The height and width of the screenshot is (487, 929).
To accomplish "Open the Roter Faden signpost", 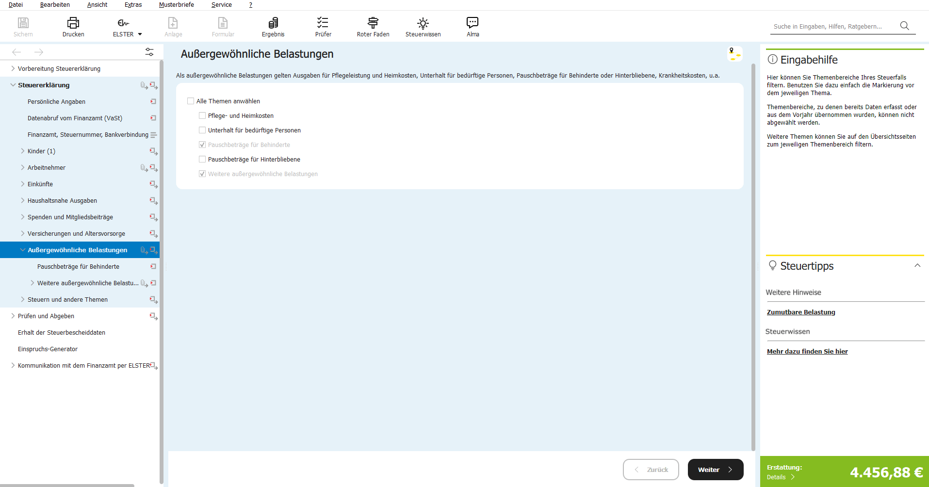I will tap(373, 23).
